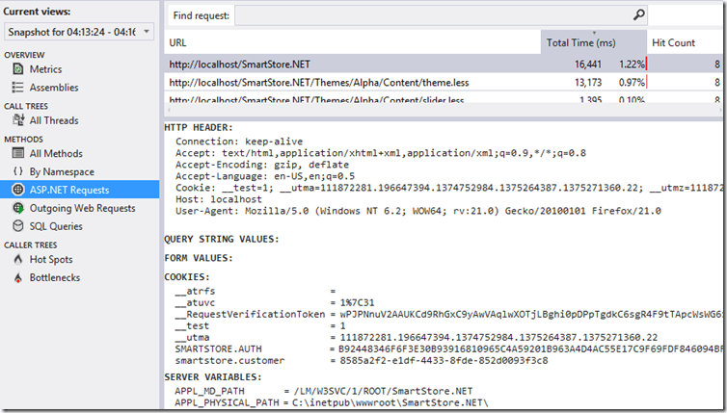
Task: Click the APPL_PHYSICAL_PATH server variable
Action: (332, 402)
